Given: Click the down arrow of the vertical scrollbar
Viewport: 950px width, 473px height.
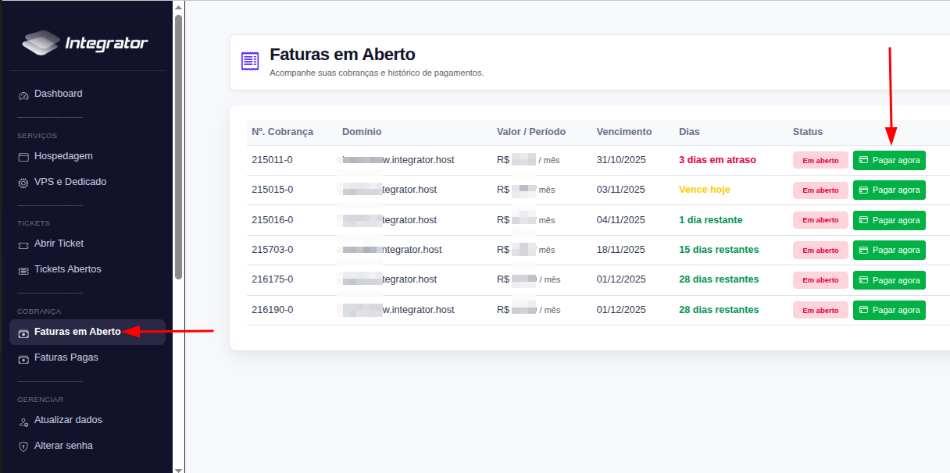Looking at the screenshot, I should [x=180, y=467].
